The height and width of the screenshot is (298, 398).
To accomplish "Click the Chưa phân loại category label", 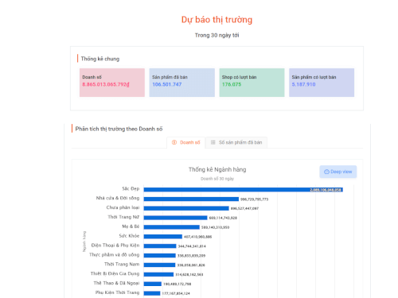I will pyautogui.click(x=123, y=207).
